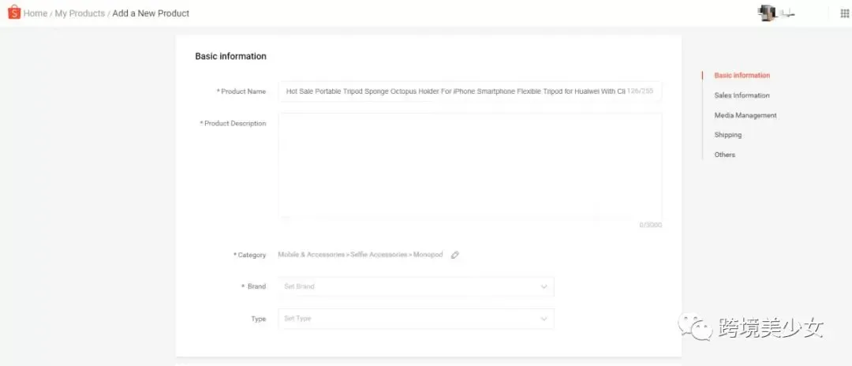
Task: Jump to Media Management section
Action: (745, 115)
